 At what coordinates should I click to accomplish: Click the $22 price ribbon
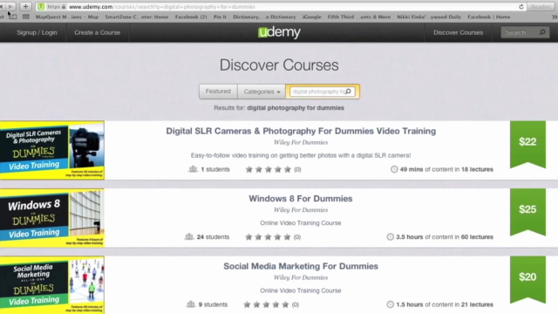tap(527, 144)
